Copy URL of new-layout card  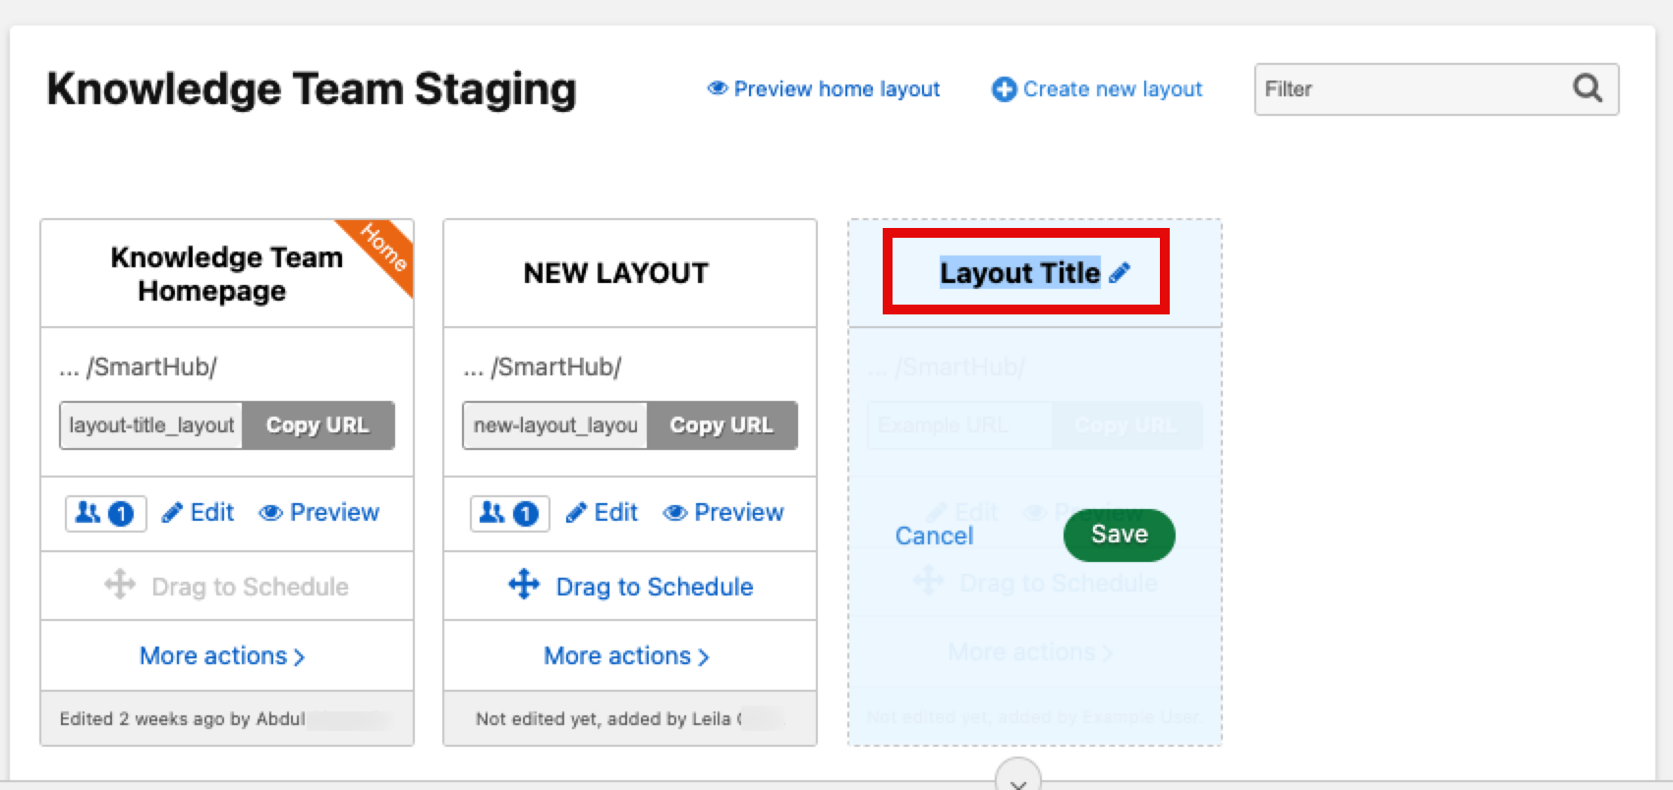721,425
